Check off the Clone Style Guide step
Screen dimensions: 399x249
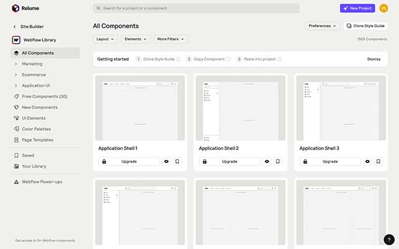click(x=178, y=59)
